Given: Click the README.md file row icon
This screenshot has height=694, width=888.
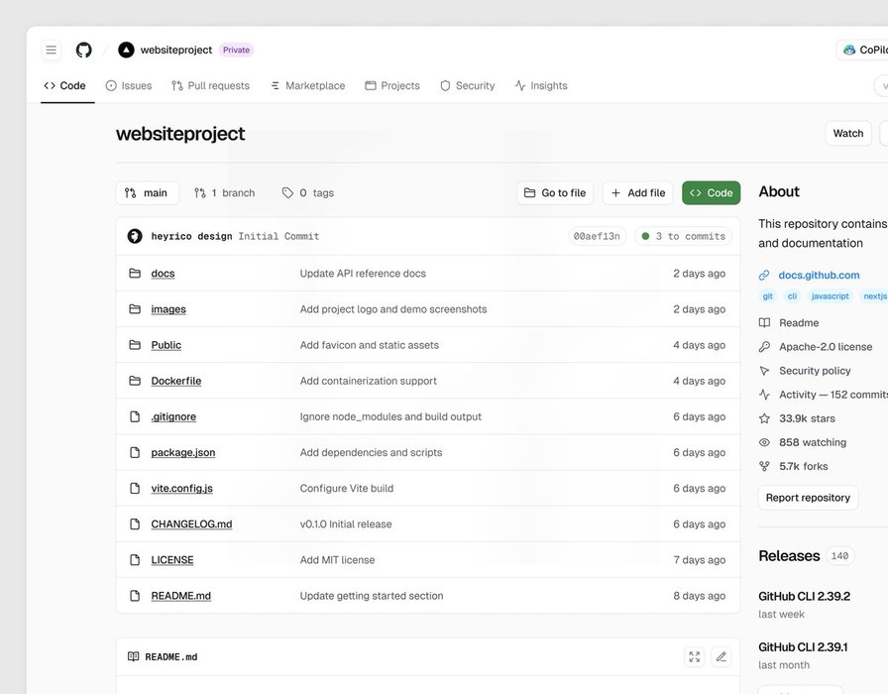Looking at the screenshot, I should point(135,596).
